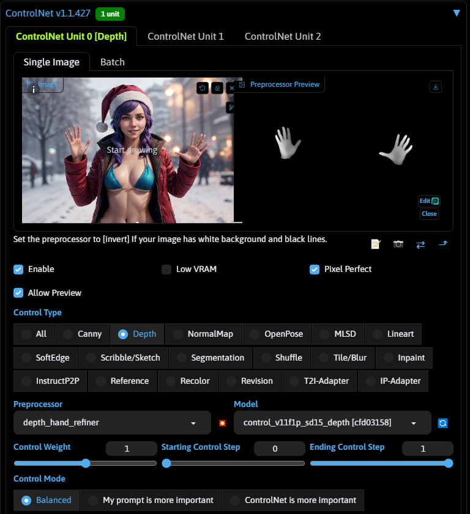
Task: Toggle the Enable checkbox
Action: 18,270
